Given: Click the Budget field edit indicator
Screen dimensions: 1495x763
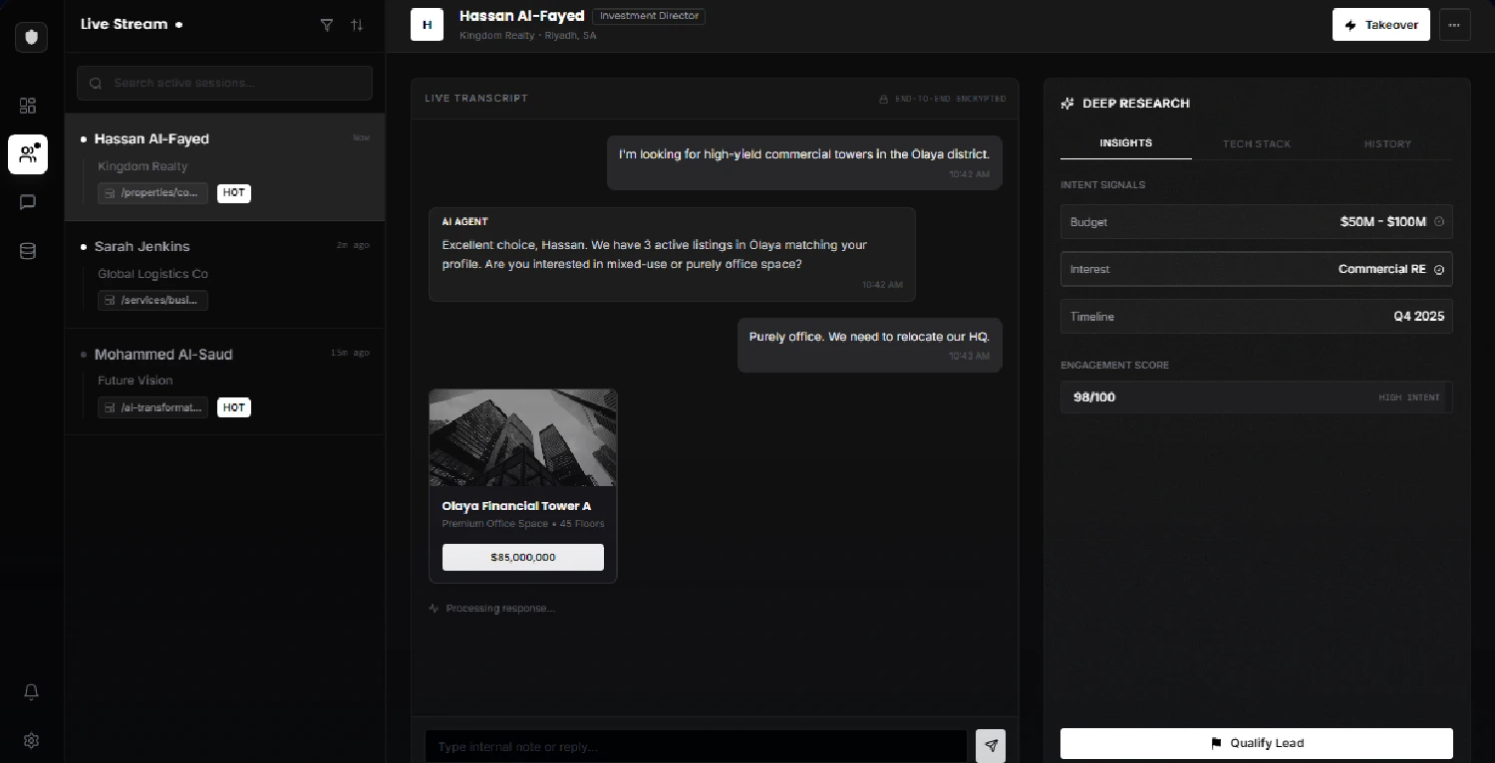Looking at the screenshot, I should [x=1438, y=222].
